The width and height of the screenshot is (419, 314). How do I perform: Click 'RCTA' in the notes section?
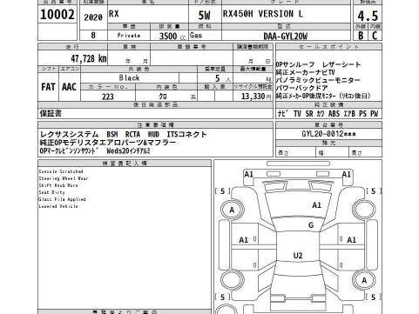click(x=132, y=134)
